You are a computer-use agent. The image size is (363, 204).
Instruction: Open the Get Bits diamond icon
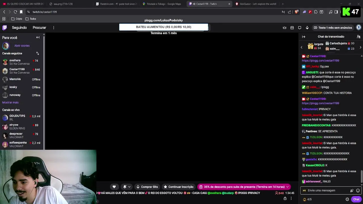pyautogui.click(x=307, y=27)
